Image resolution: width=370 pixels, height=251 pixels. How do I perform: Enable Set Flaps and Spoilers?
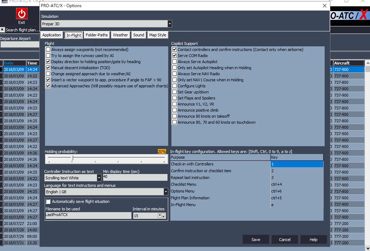[x=174, y=98]
